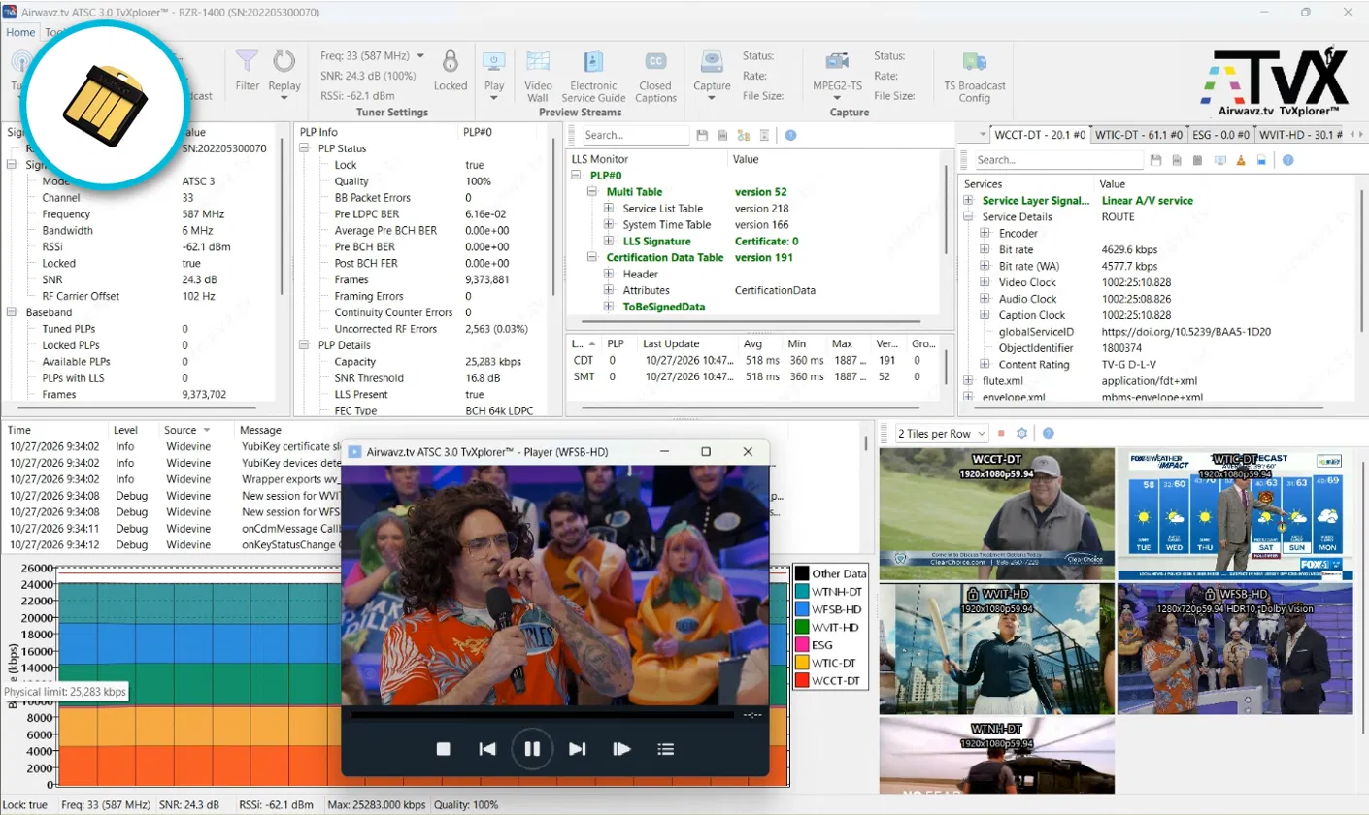Viewport: 1369px width, 815px height.
Task: Click the help icon in LLS Monitor toolbar
Action: [x=791, y=135]
